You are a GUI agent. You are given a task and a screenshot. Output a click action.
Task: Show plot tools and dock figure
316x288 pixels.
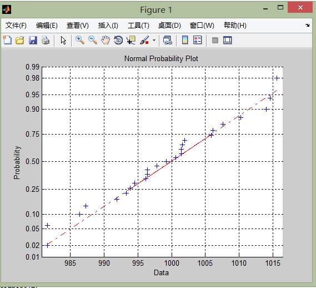click(228, 40)
